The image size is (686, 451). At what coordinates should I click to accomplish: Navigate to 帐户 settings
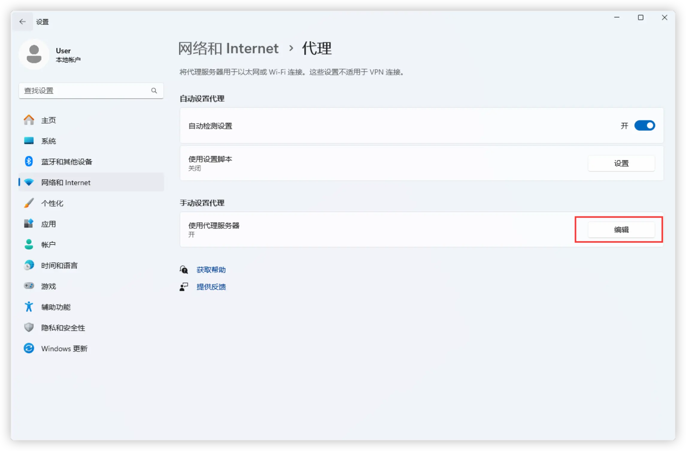coord(91,245)
